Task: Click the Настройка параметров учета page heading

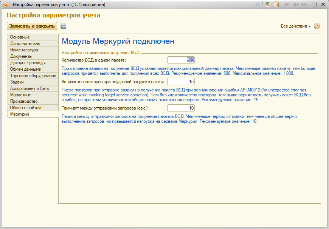Action: coord(53,15)
